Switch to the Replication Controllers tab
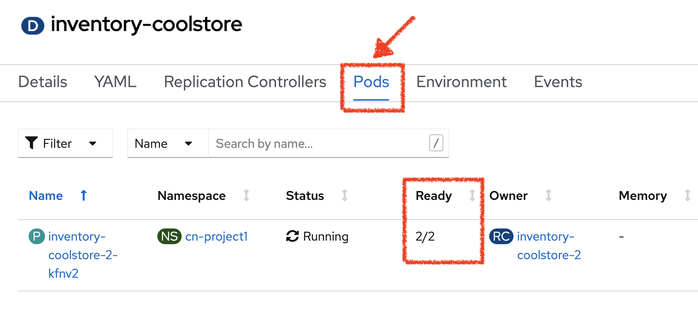Viewport: 698px width, 322px height. coord(245,82)
